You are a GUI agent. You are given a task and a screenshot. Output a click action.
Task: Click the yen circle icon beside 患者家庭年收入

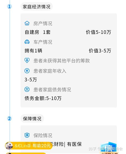[x=27, y=71]
